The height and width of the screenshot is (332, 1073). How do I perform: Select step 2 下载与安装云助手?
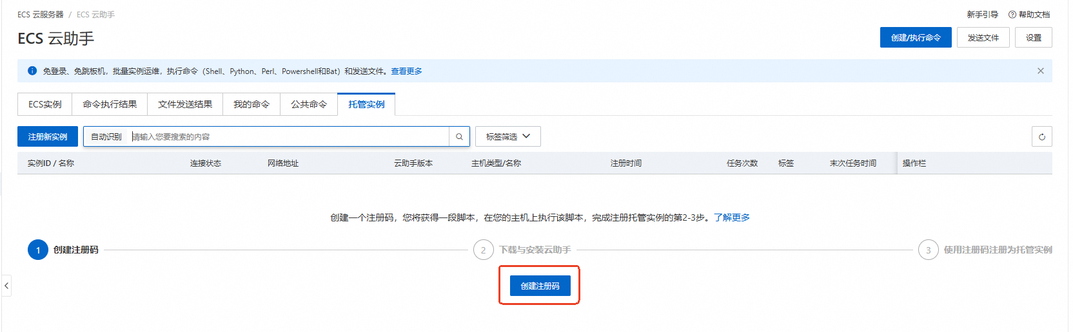pos(522,250)
